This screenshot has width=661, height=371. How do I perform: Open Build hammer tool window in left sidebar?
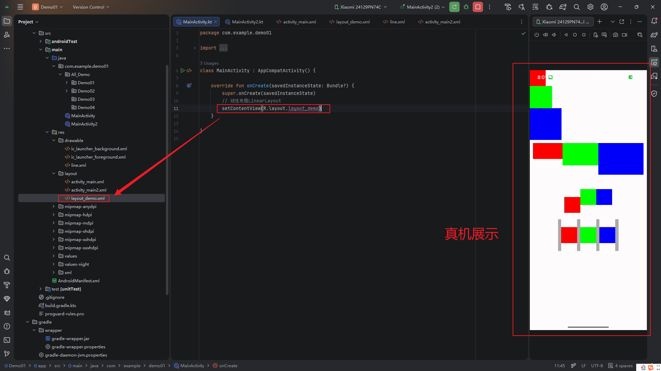tap(7, 285)
